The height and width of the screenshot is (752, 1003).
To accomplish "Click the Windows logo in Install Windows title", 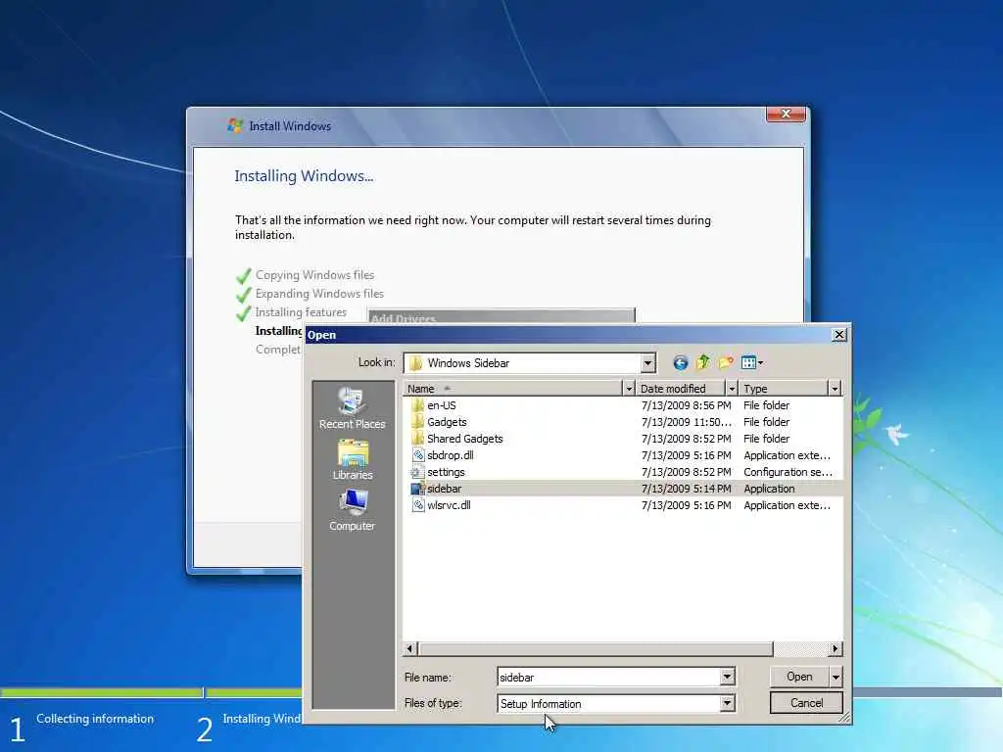I will click(x=235, y=125).
